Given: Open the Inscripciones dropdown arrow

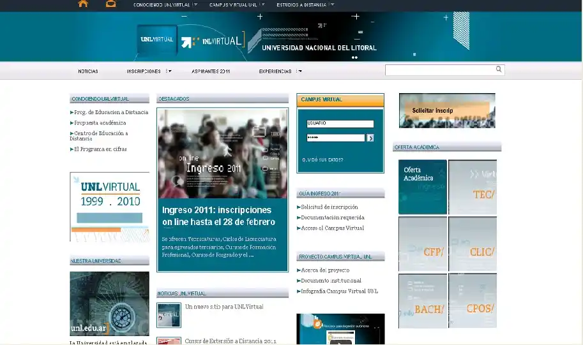Looking at the screenshot, I should (170, 71).
